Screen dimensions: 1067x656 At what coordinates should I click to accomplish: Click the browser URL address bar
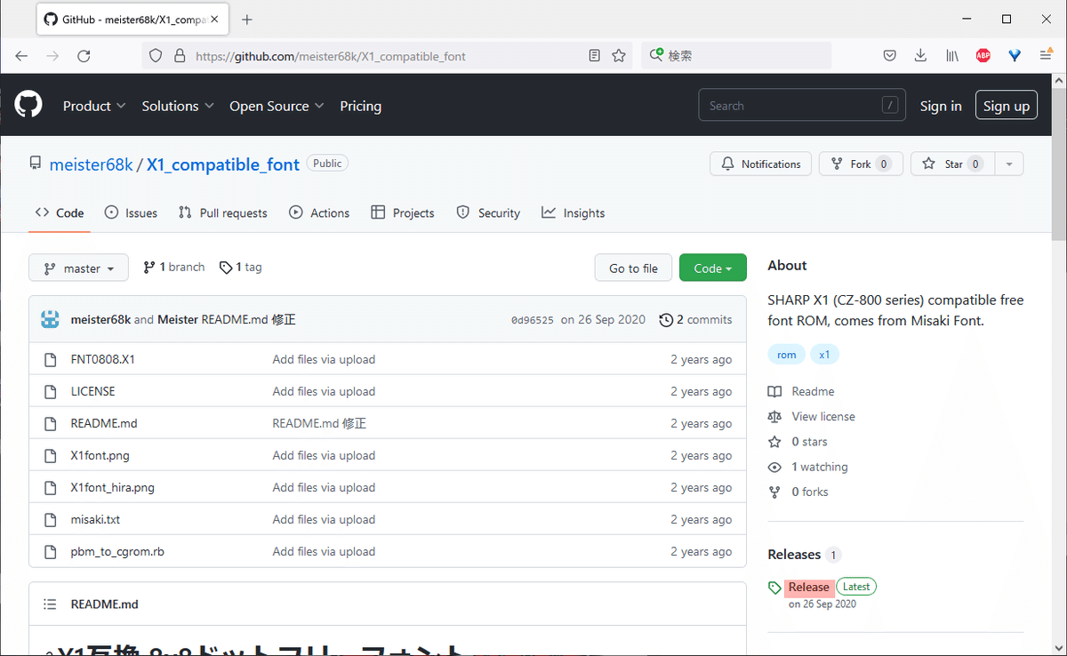tap(387, 55)
